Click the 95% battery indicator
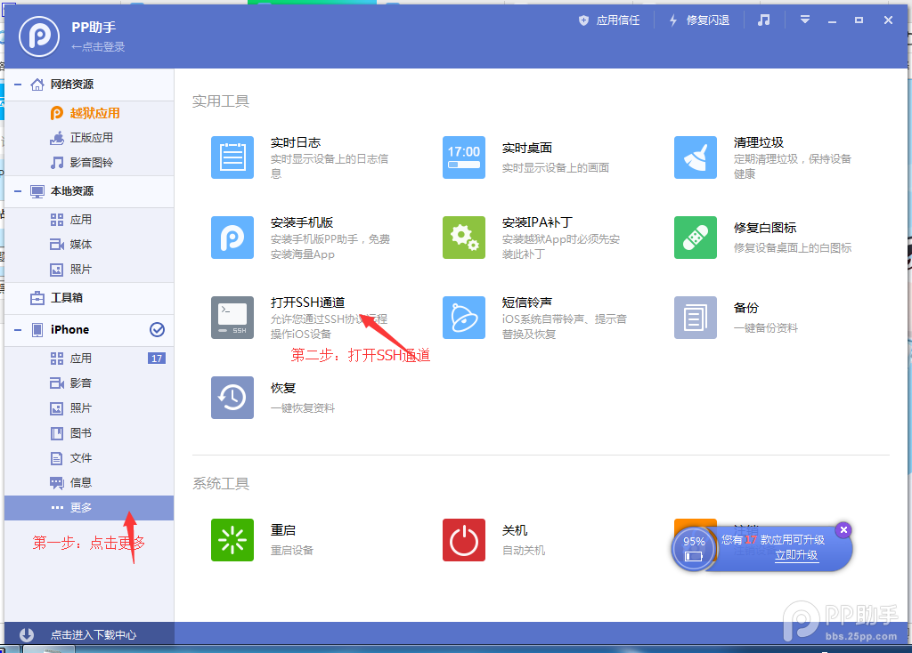Viewport: 912px width, 653px height. pyautogui.click(x=694, y=541)
